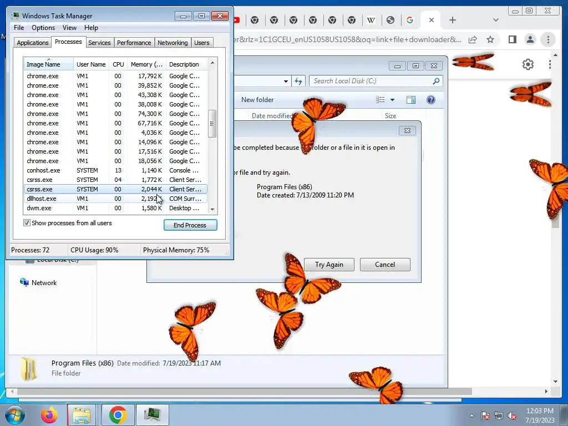This screenshot has width=568, height=426.
Task: Switch to Chrome via taskbar icon
Action: [x=118, y=415]
